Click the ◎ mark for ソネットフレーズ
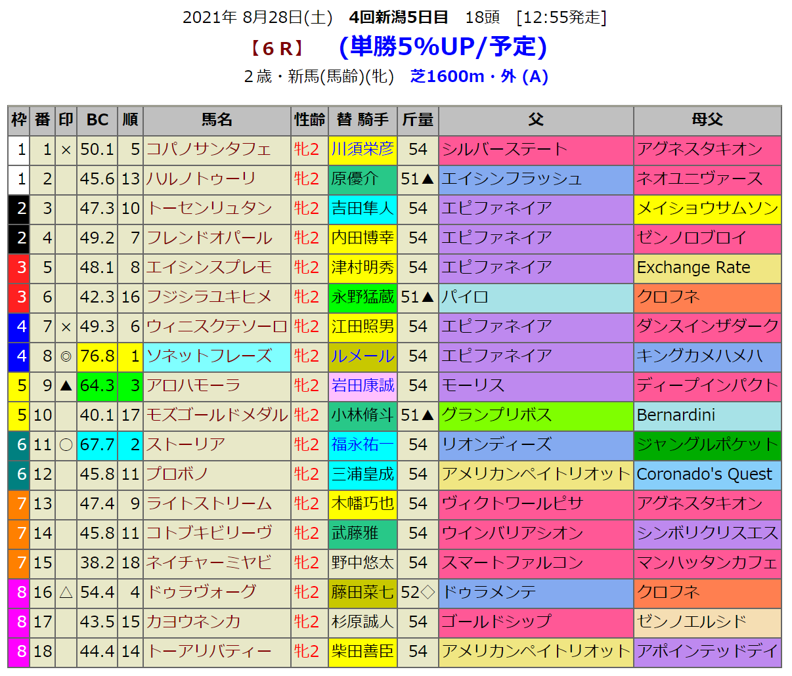 click(66, 356)
